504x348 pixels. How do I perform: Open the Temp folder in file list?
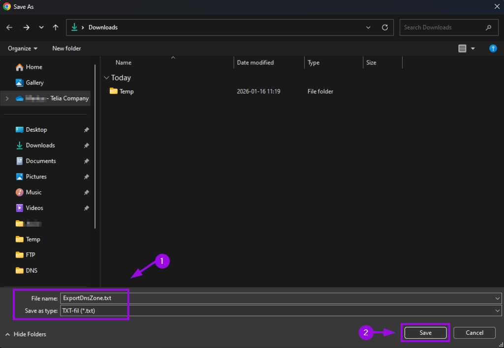click(x=126, y=91)
